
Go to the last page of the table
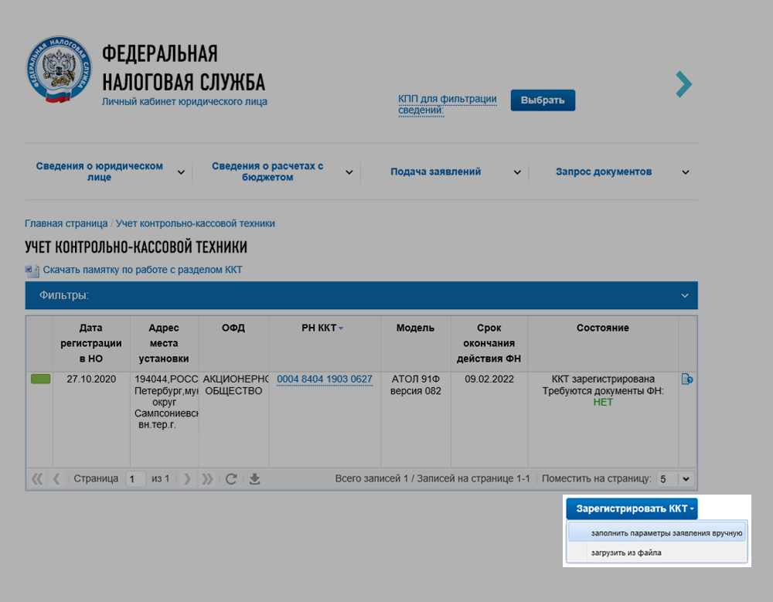(207, 479)
